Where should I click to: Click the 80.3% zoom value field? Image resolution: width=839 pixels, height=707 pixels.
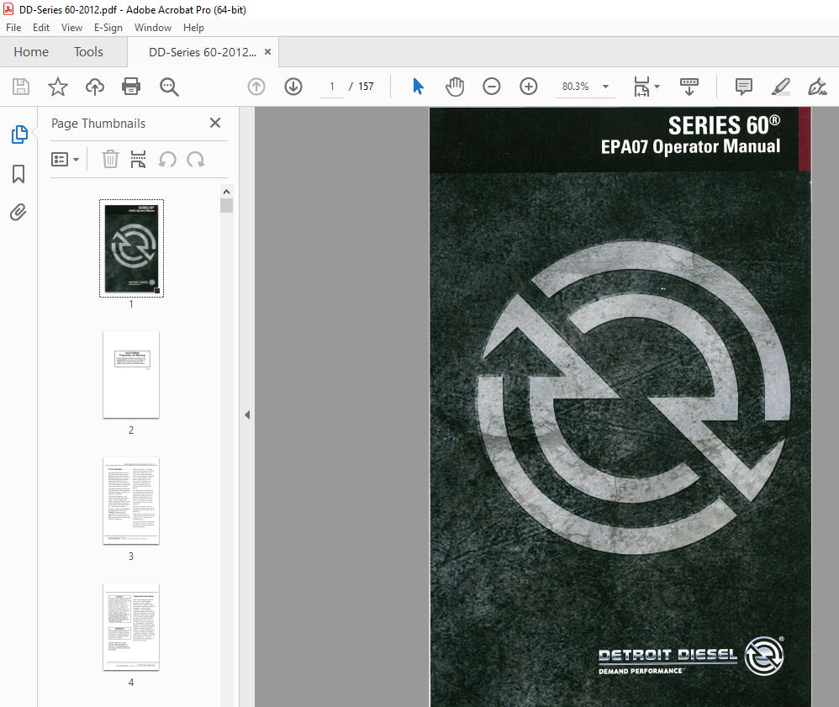[575, 87]
